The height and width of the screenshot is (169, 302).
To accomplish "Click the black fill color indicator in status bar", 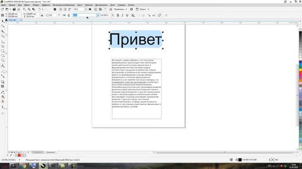I will [x=240, y=160].
